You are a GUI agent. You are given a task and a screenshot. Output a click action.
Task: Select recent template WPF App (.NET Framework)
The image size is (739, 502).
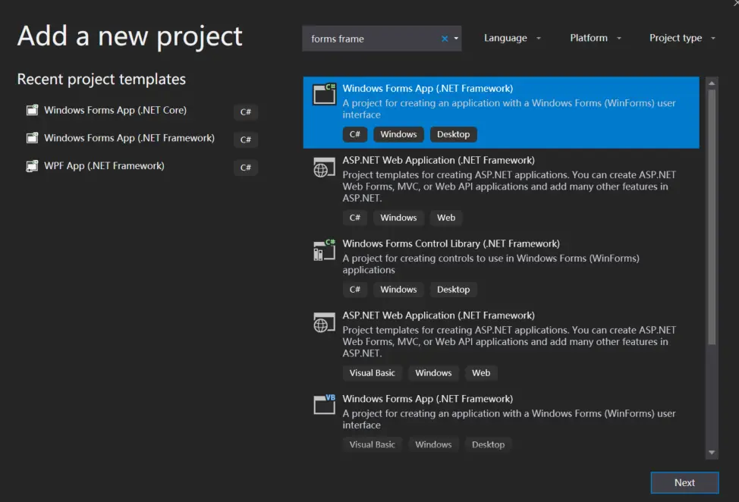104,166
